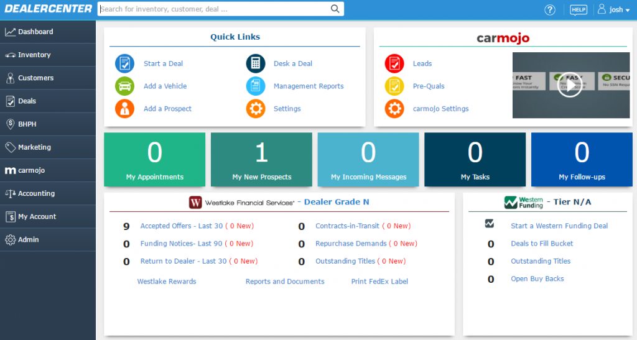Click Start a Western Funding Deal
Viewport: 637px width, 340px height.
(559, 226)
